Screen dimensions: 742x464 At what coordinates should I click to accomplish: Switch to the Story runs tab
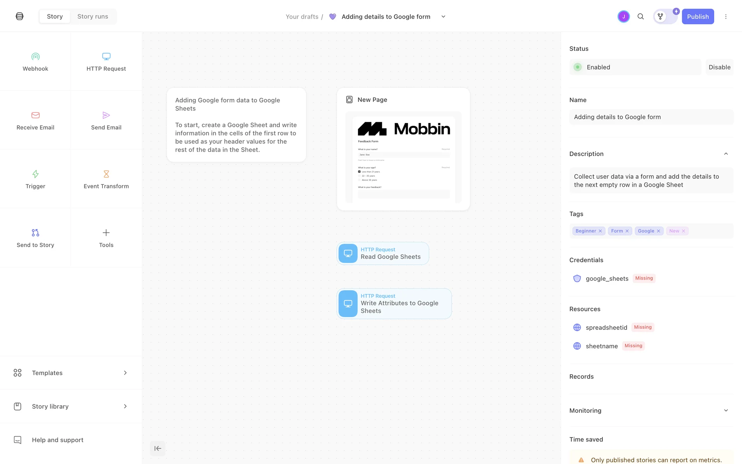coord(93,17)
